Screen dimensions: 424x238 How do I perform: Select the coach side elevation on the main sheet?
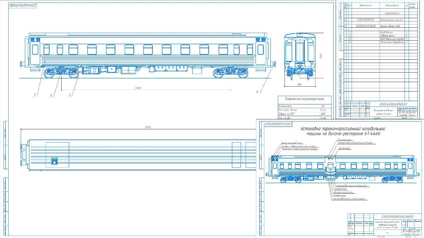pyautogui.click(x=148, y=56)
